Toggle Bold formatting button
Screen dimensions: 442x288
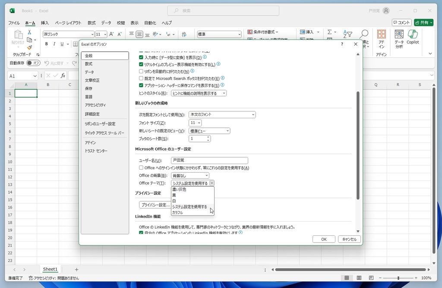(x=47, y=44)
